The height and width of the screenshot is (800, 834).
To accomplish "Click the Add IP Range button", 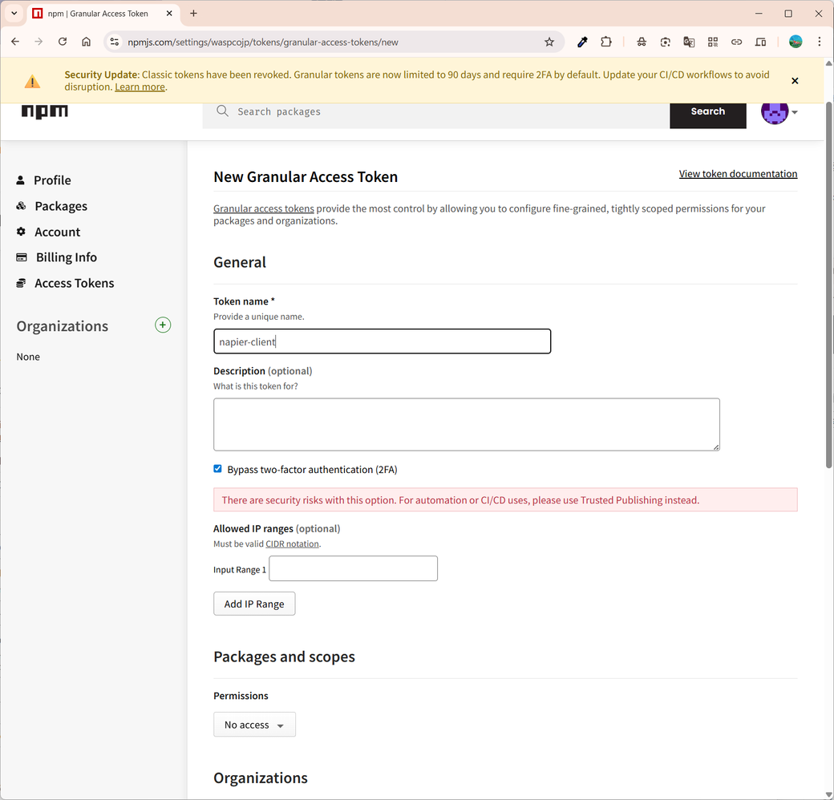I will pos(254,604).
